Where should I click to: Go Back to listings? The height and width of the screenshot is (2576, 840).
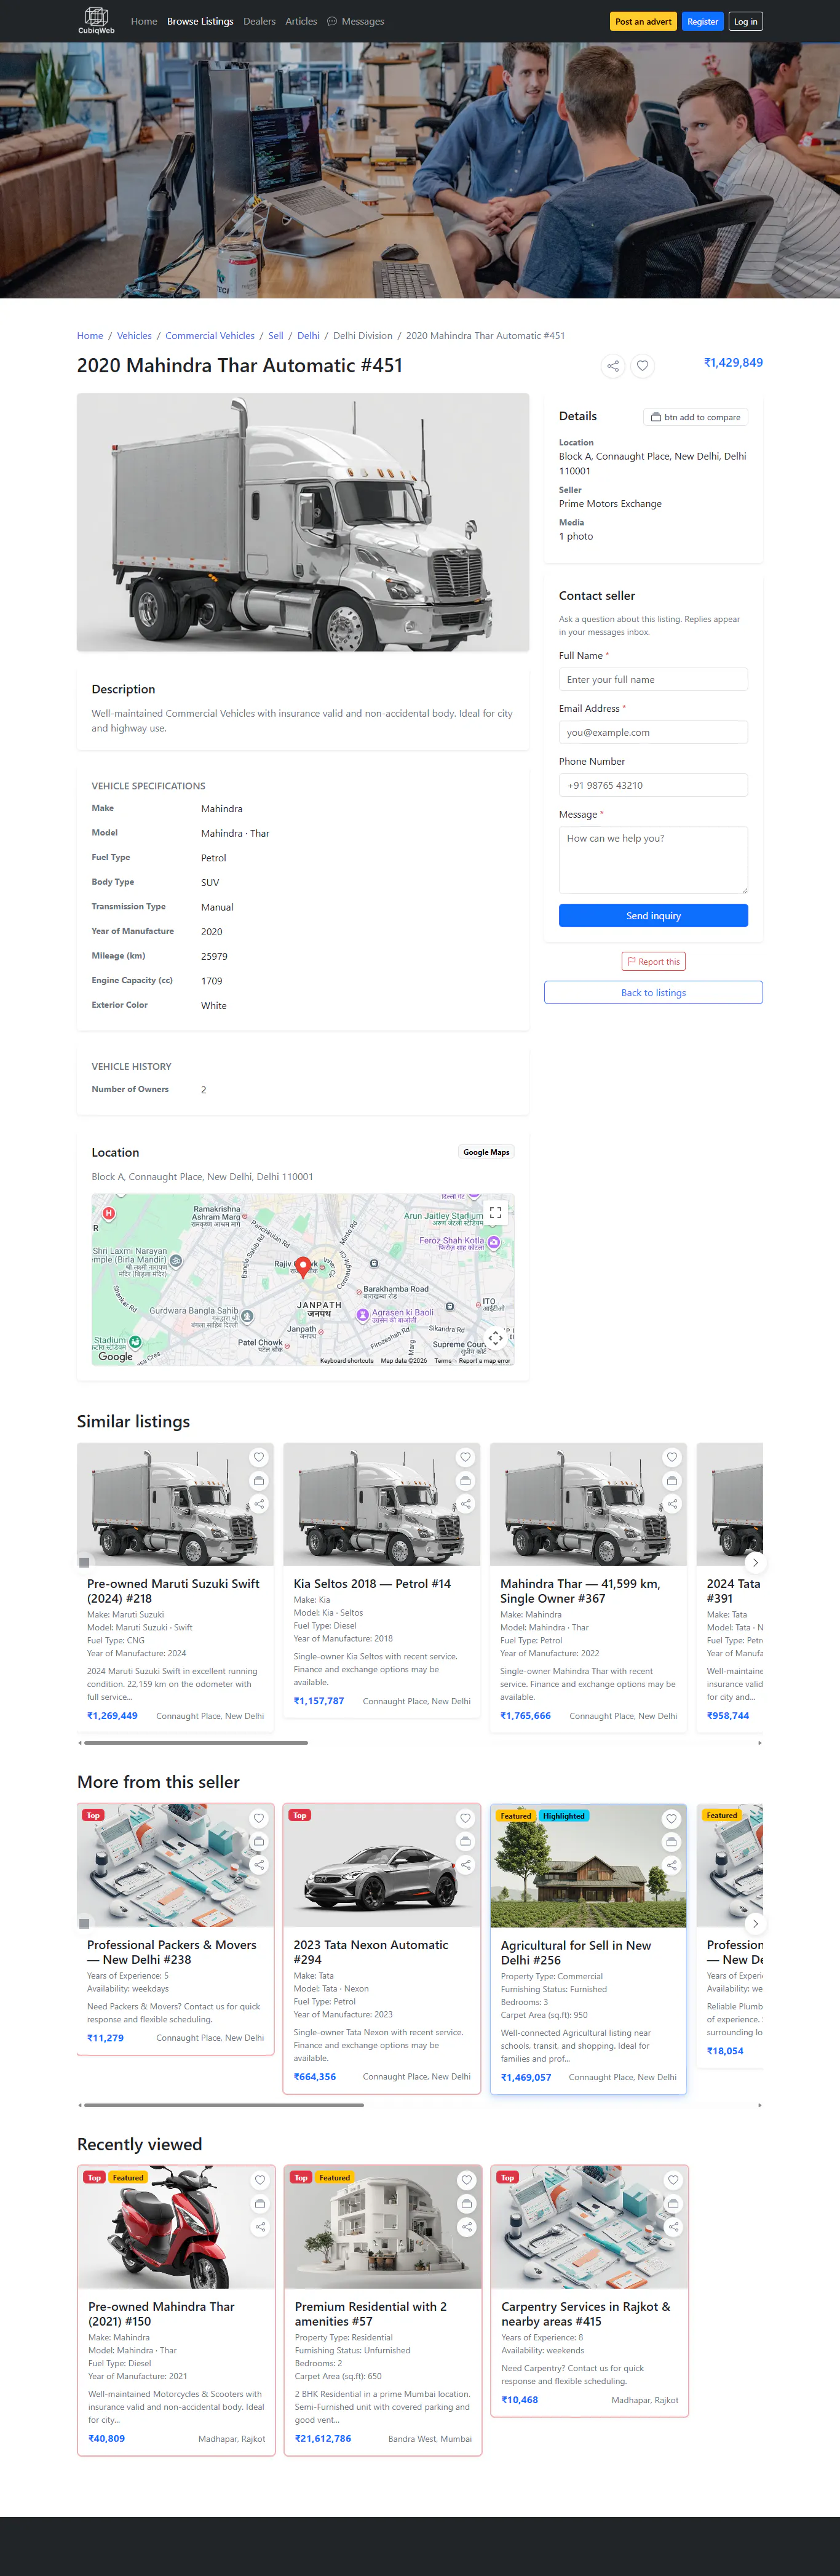[653, 993]
